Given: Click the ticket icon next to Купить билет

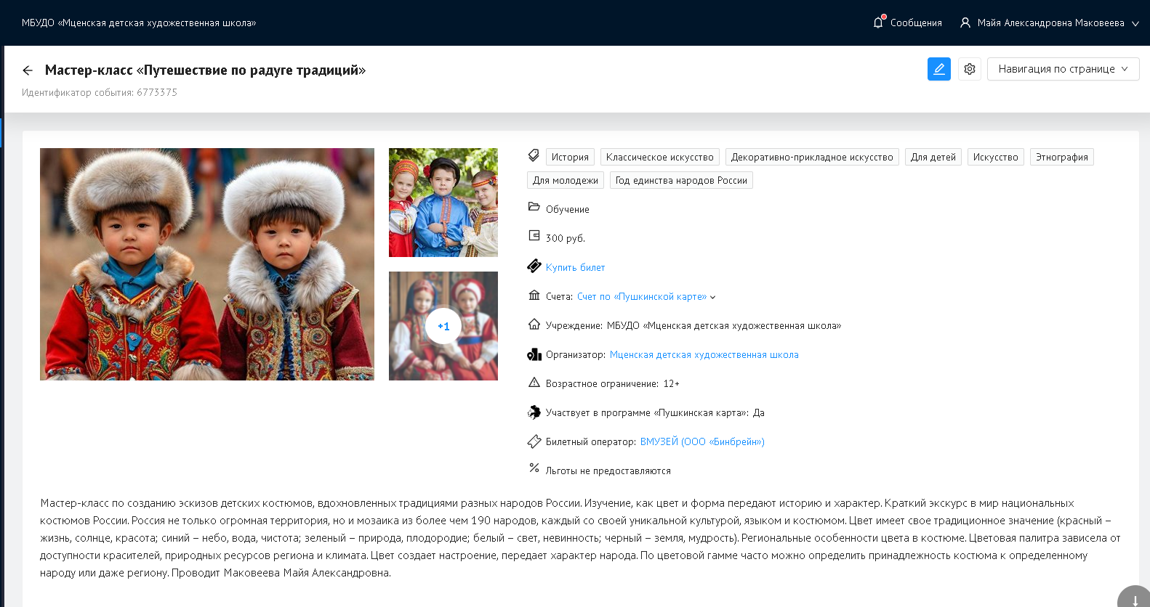Looking at the screenshot, I should point(534,266).
